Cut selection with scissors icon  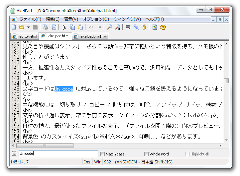coord(64,27)
